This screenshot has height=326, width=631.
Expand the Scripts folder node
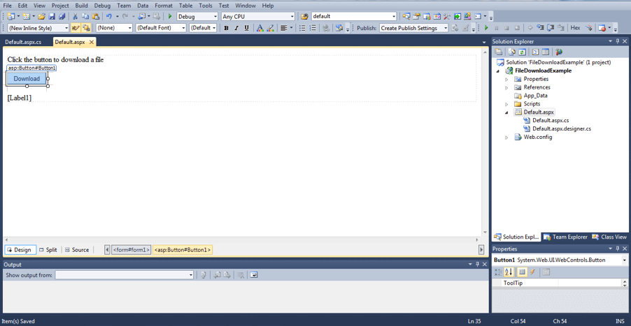pyautogui.click(x=506, y=104)
